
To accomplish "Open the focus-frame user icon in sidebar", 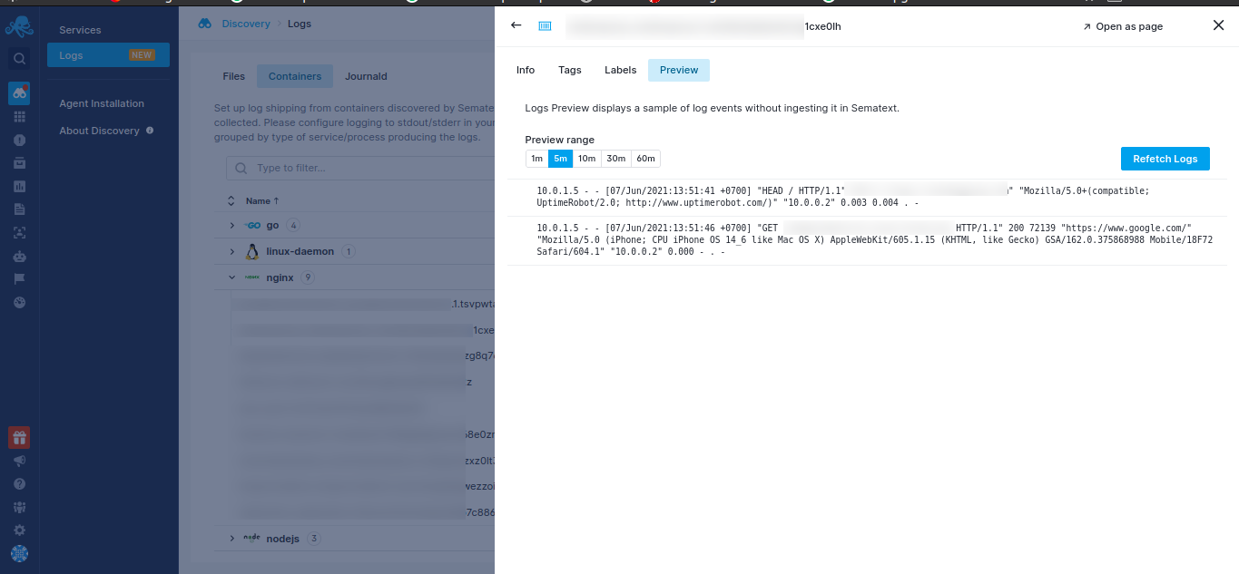I will [19, 233].
